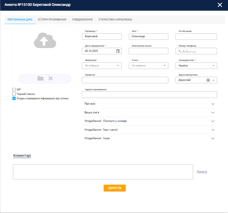228x213 pixels.
Task: Switch to Історія проживання tab
Action: click(x=52, y=20)
